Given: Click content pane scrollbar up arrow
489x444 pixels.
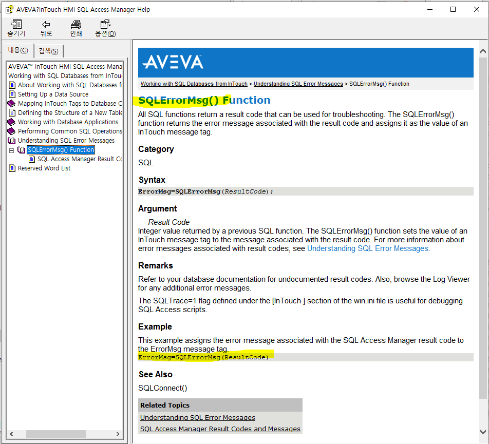Looking at the screenshot, I should [x=483, y=51].
